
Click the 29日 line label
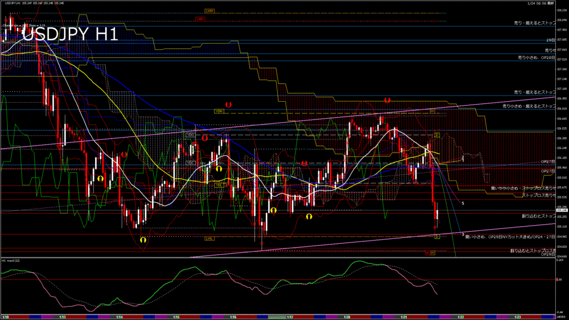coord(551,40)
